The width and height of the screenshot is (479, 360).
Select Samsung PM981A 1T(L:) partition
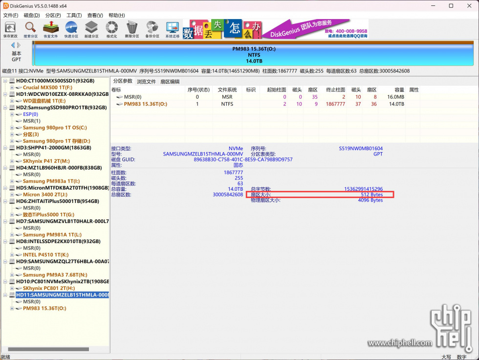tap(52, 235)
